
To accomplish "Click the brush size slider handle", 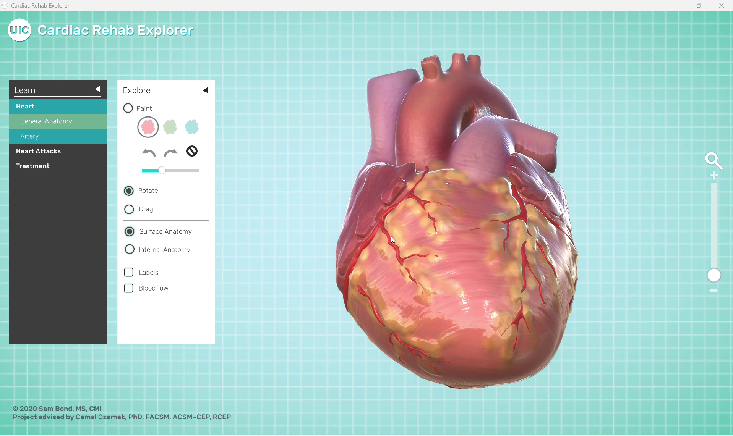I will pyautogui.click(x=162, y=170).
